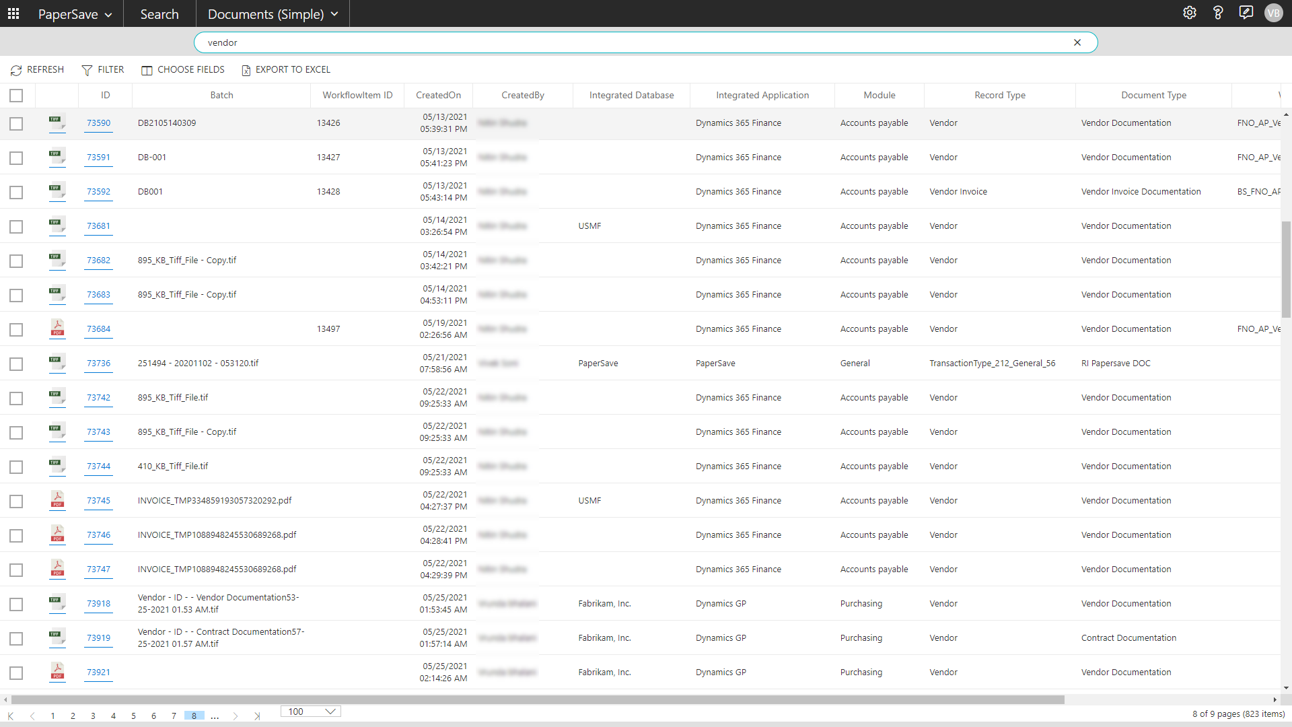Click the PDF icon for document 73684
Screen dimensions: 1292x727
pos(58,328)
